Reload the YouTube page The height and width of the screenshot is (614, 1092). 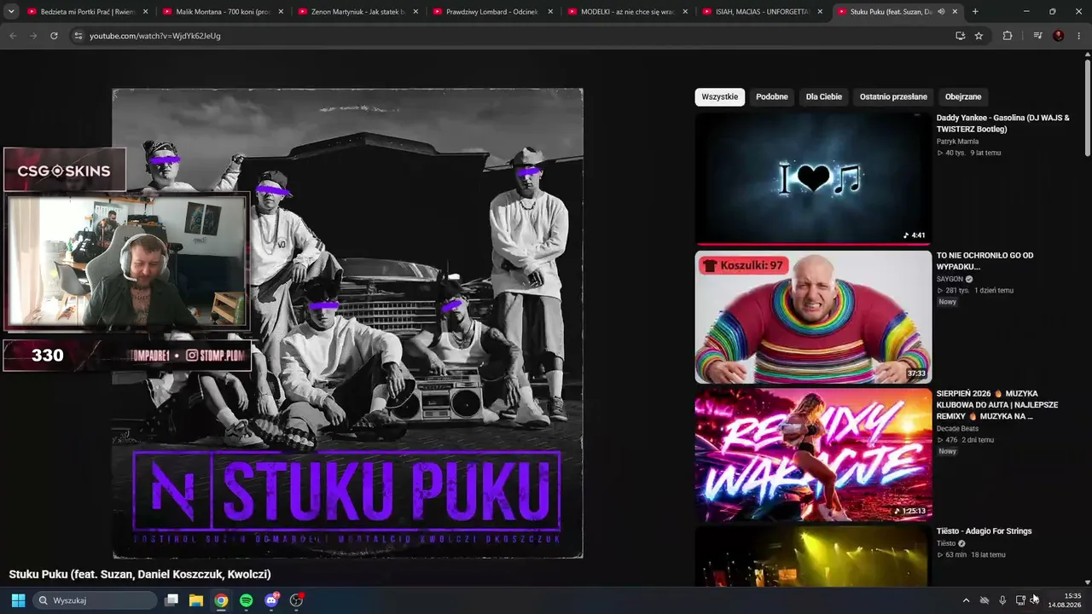click(54, 36)
